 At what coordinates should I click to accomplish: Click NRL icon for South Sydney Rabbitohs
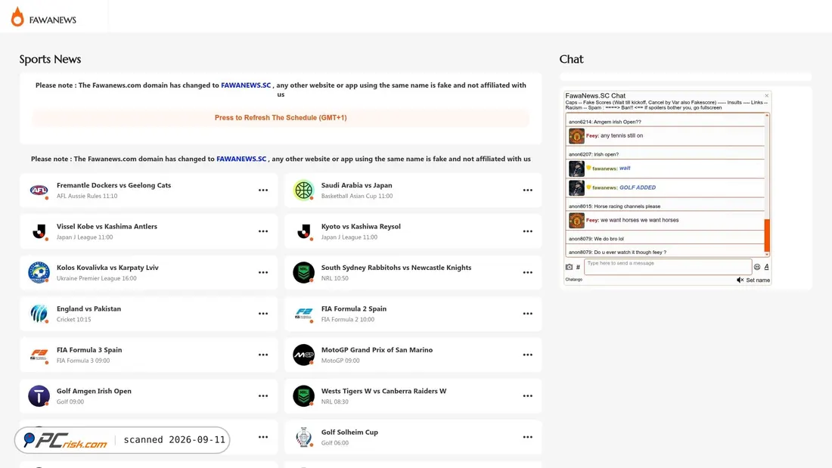click(303, 272)
